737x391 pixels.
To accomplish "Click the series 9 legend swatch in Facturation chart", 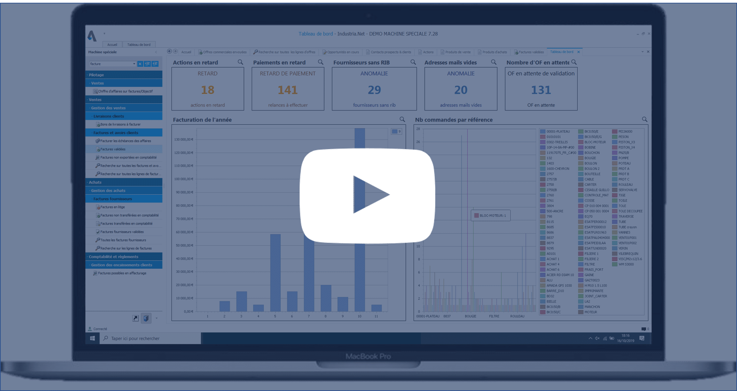I will pyautogui.click(x=394, y=132).
